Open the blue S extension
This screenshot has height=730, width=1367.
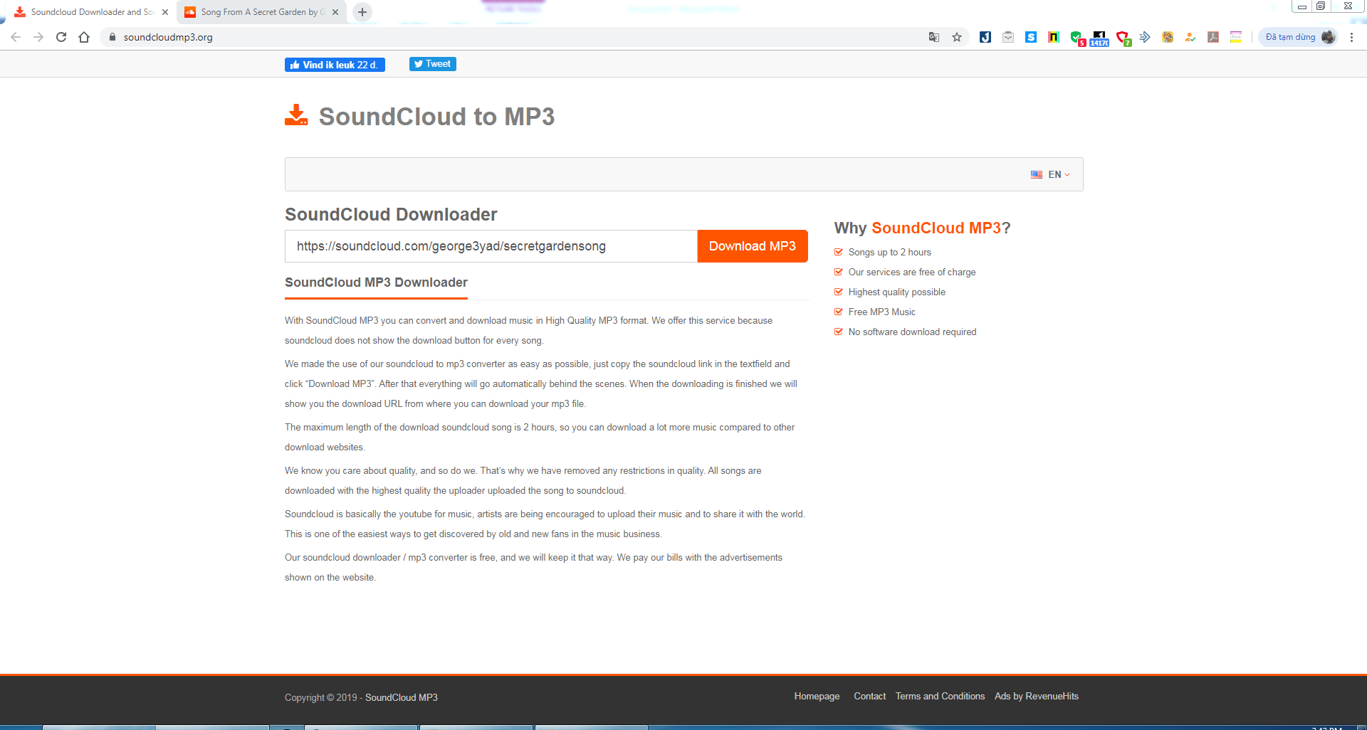1031,37
